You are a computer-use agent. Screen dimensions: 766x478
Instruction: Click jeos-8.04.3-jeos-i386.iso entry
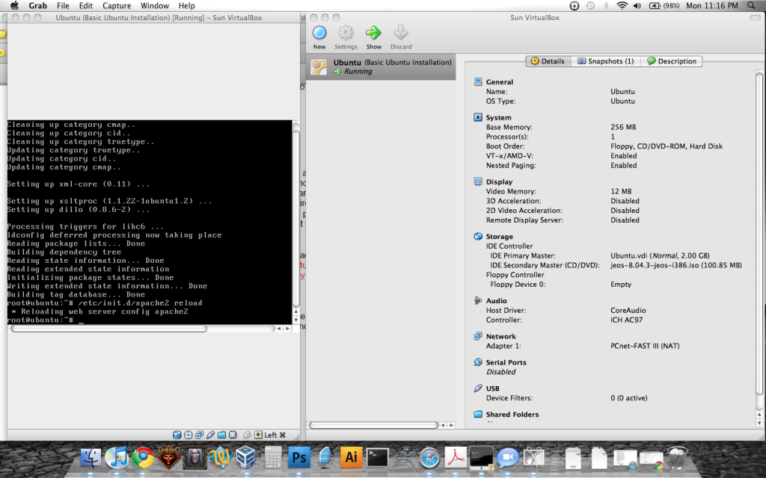click(x=675, y=265)
